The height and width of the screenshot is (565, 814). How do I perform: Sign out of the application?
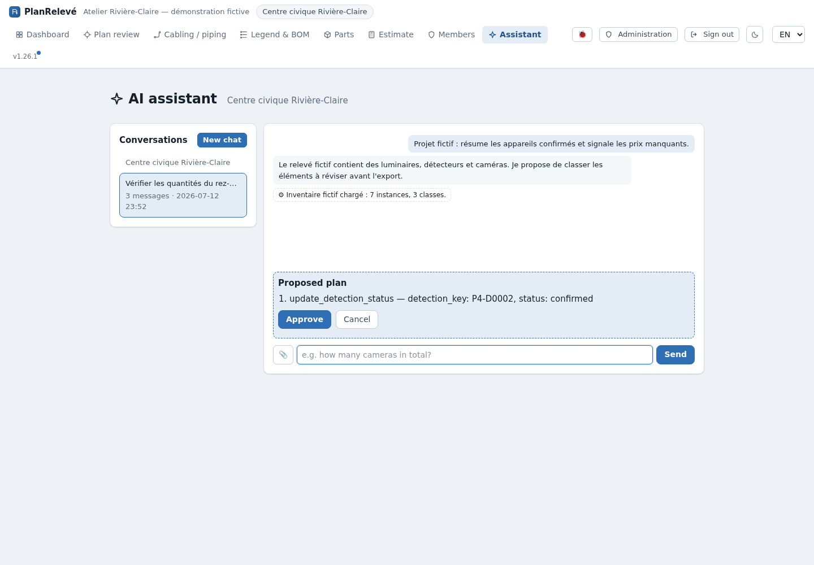pos(712,34)
